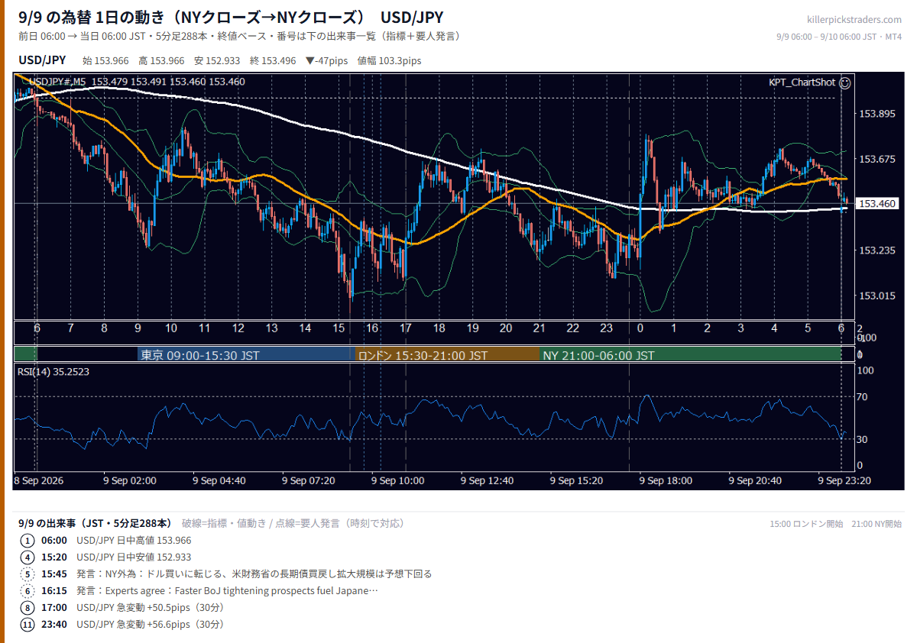Click the ▼47pips change indicator

coord(326,60)
